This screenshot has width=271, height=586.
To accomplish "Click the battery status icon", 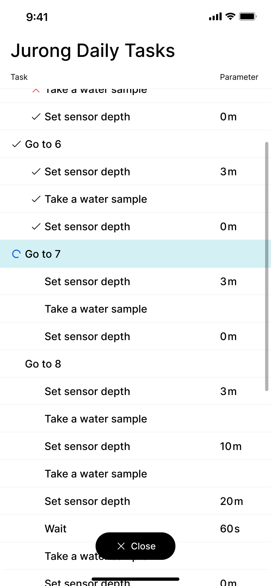I will pos(248,17).
